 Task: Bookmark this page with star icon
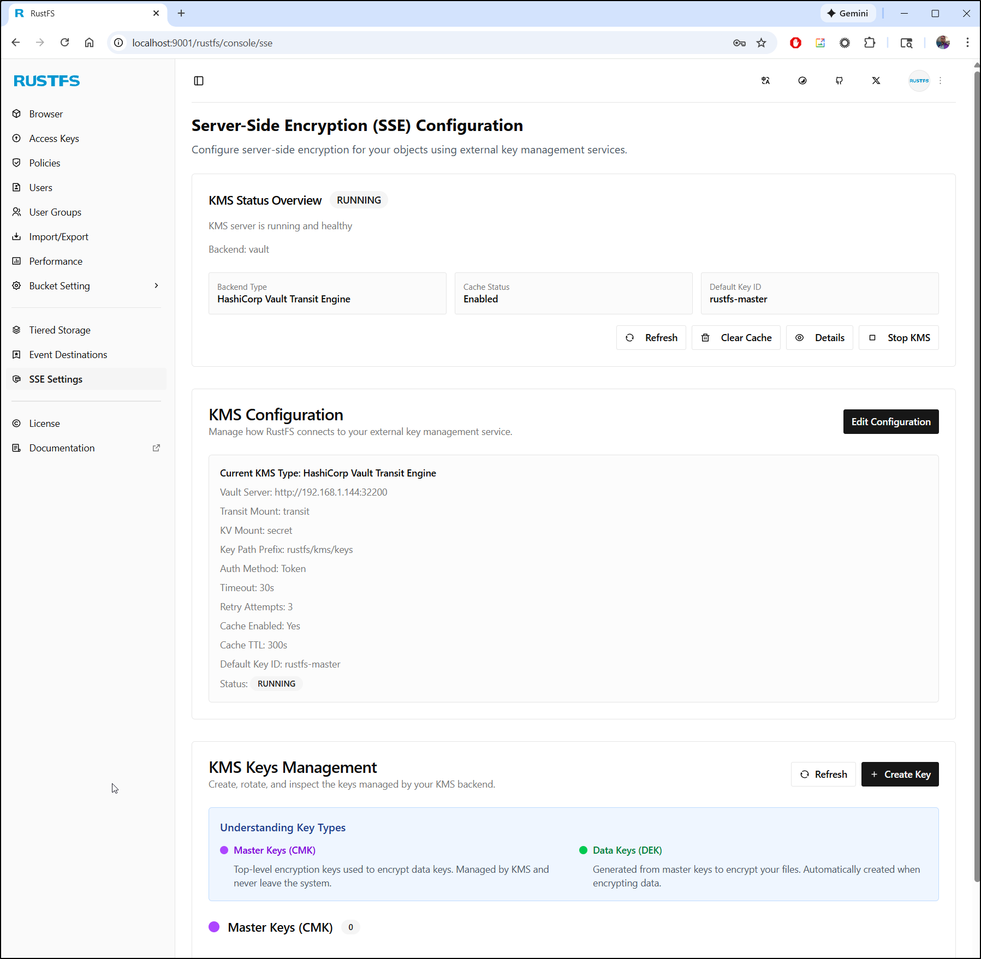coord(761,43)
